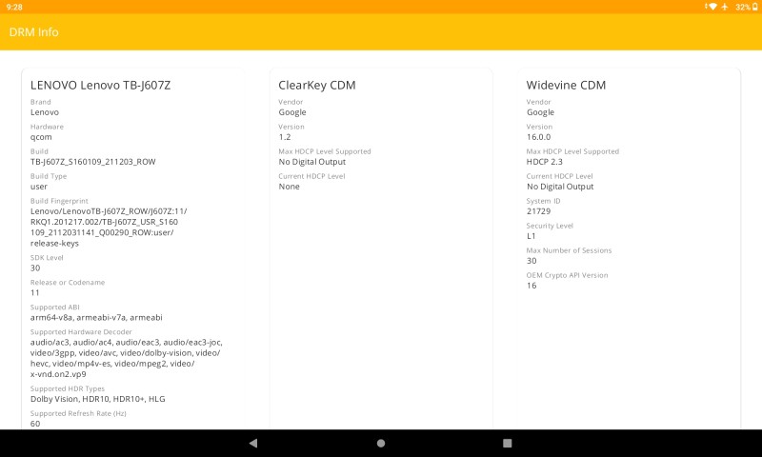Click the Supported HDR Types label
Viewport: 762px width, 457px height.
(x=67, y=388)
